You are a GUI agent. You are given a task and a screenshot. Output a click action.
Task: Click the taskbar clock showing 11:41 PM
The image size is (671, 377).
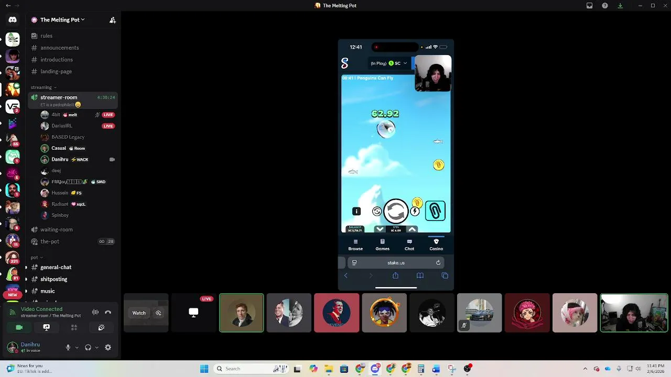pyautogui.click(x=656, y=369)
